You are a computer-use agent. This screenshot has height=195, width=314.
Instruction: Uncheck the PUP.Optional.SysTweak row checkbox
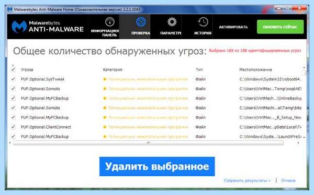pyautogui.click(x=13, y=79)
